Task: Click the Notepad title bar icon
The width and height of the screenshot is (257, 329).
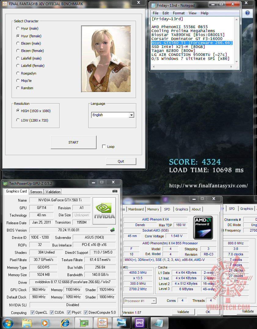Action: pyautogui.click(x=153, y=5)
